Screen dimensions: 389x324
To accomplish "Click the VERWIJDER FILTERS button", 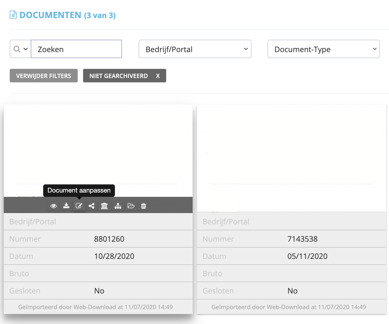I will (44, 76).
